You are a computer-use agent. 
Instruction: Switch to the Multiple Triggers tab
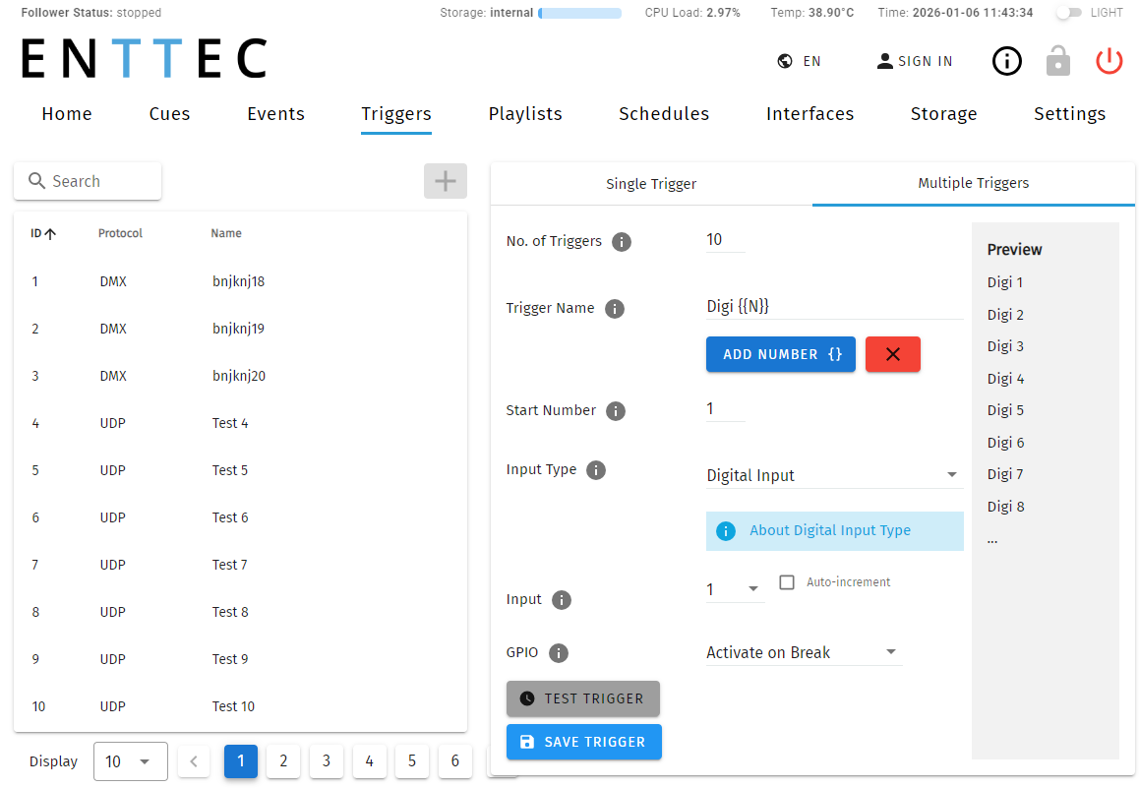(x=974, y=184)
